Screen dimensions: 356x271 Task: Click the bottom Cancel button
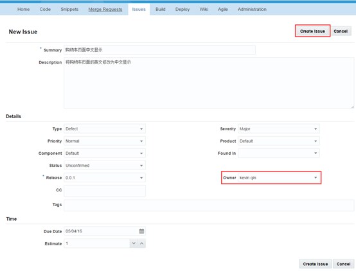pyautogui.click(x=343, y=264)
